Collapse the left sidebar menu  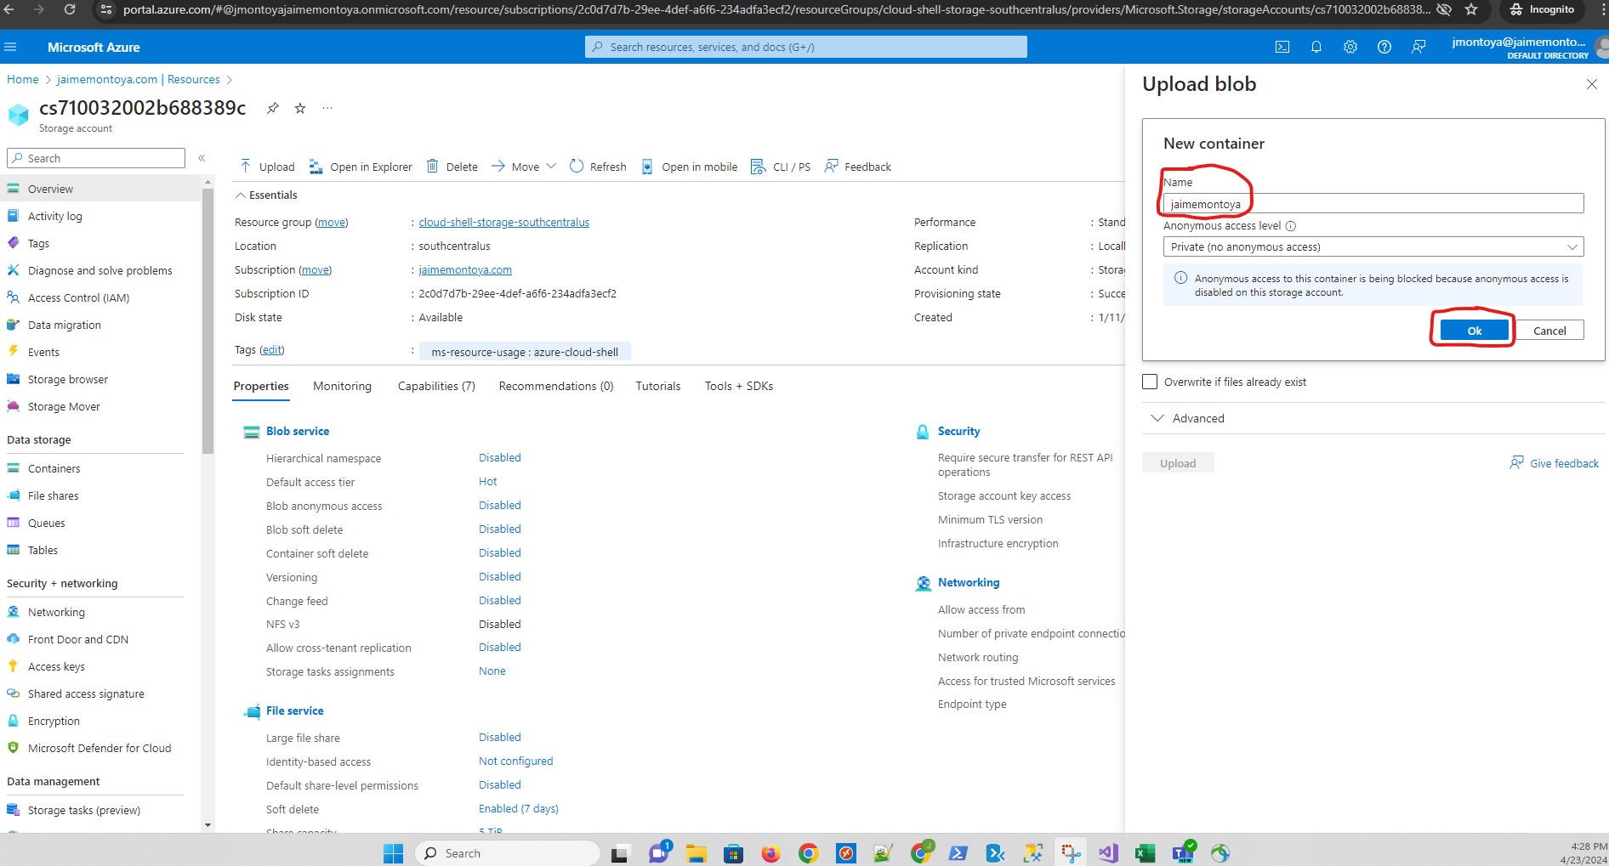coord(202,158)
